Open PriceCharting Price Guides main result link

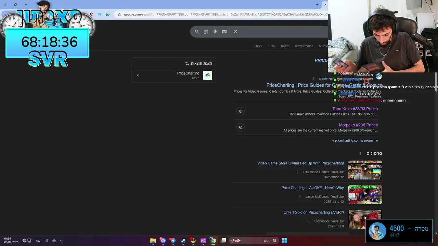pyautogui.click(x=324, y=85)
